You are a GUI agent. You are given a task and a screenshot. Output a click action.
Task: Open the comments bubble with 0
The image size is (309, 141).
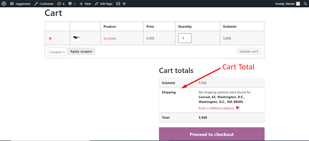click(x=72, y=4)
